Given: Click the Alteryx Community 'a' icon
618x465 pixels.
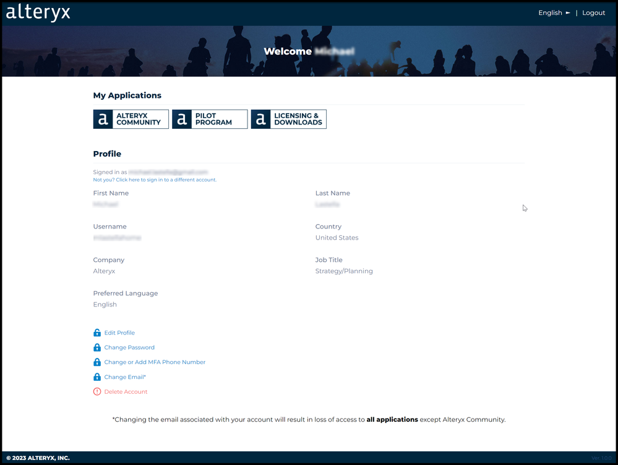Looking at the screenshot, I should 103,119.
